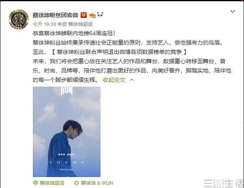The width and height of the screenshot is (244, 188).
Task: Click the panda emoji badge
Action: [x=100, y=15]
